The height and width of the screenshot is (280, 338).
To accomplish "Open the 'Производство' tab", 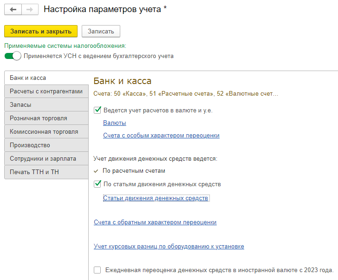I will (46, 145).
